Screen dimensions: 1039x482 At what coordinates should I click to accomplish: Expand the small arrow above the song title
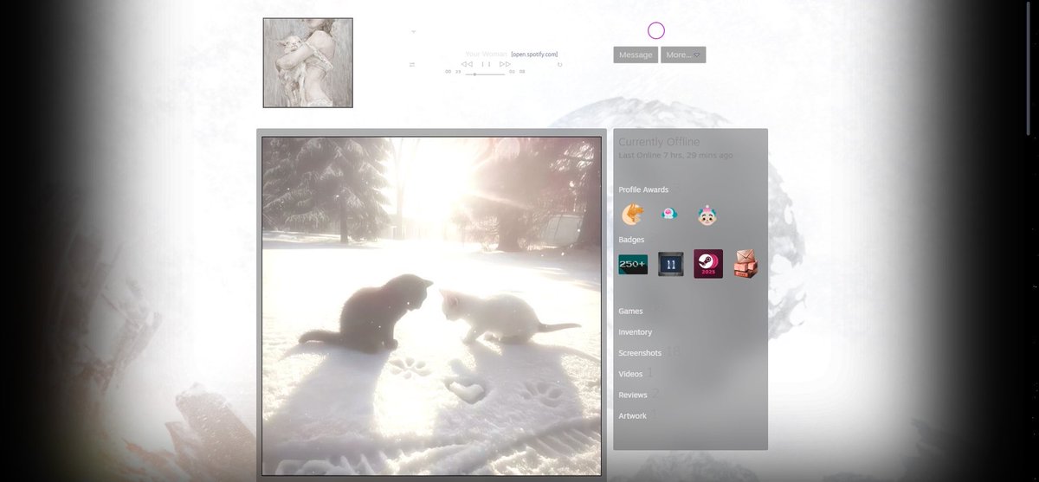click(x=413, y=32)
